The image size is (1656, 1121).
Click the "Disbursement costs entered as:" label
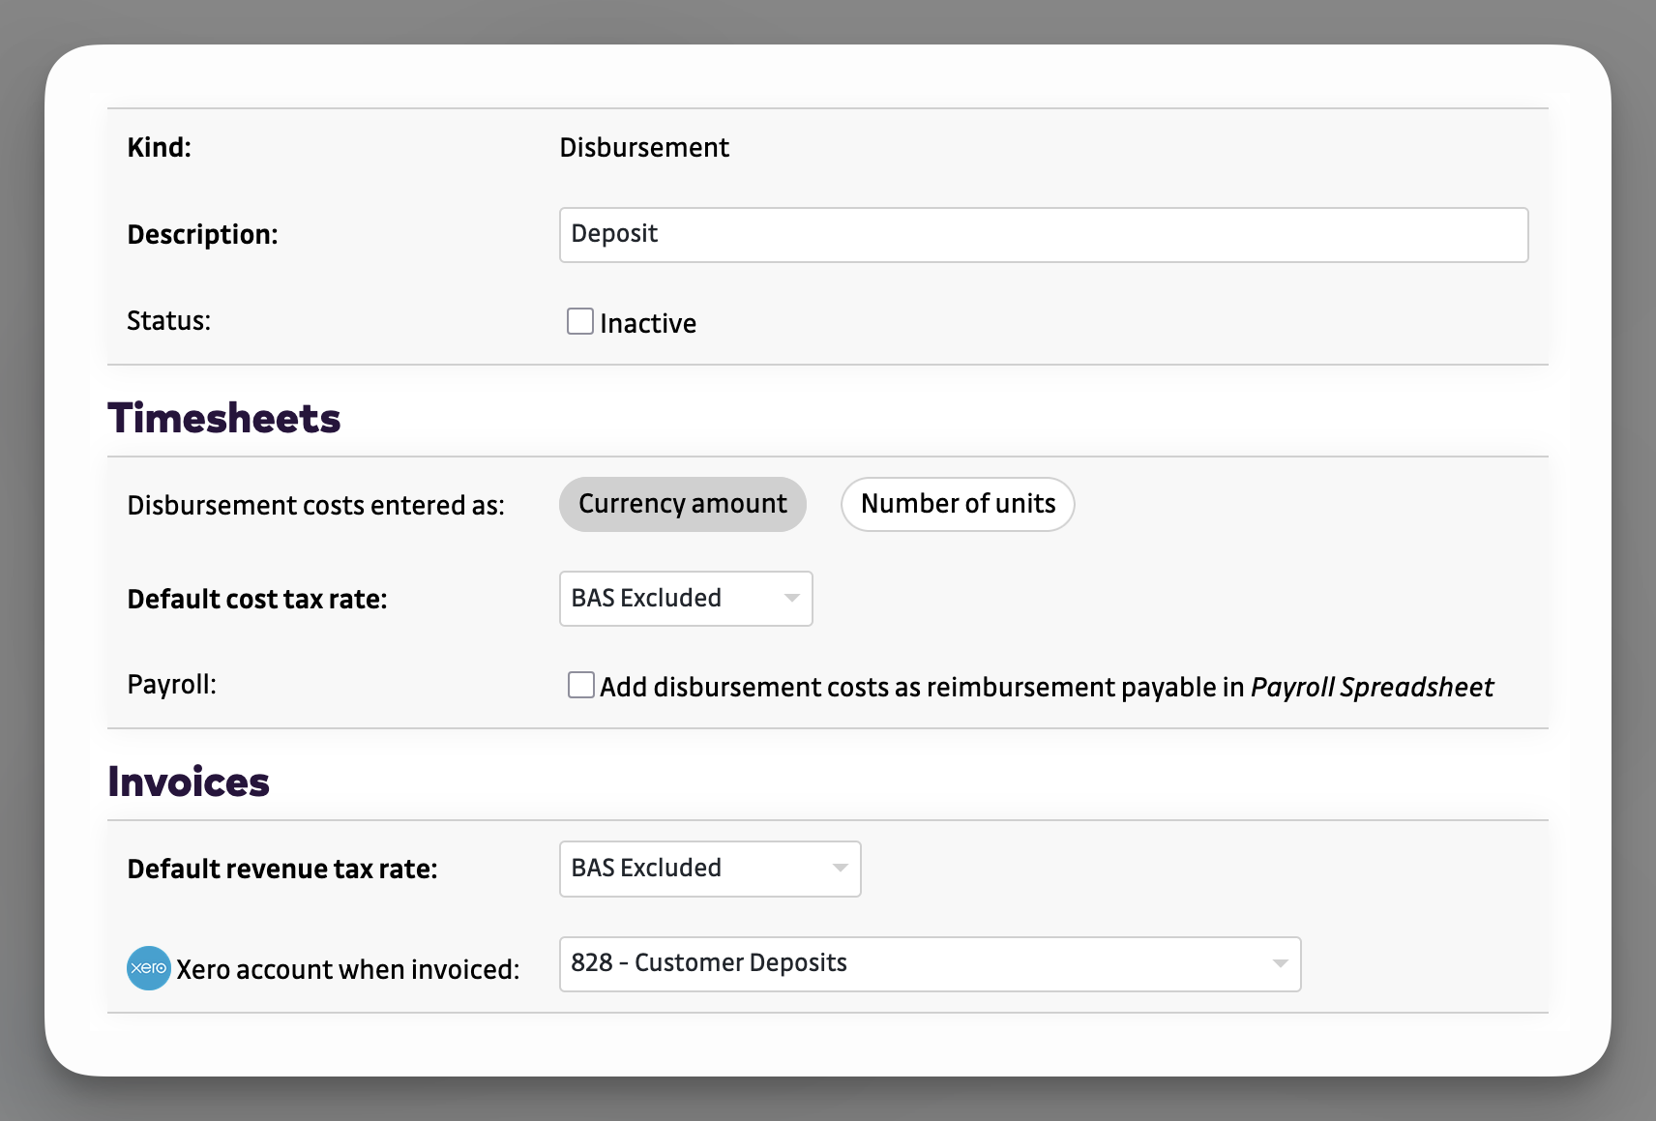pos(315,505)
